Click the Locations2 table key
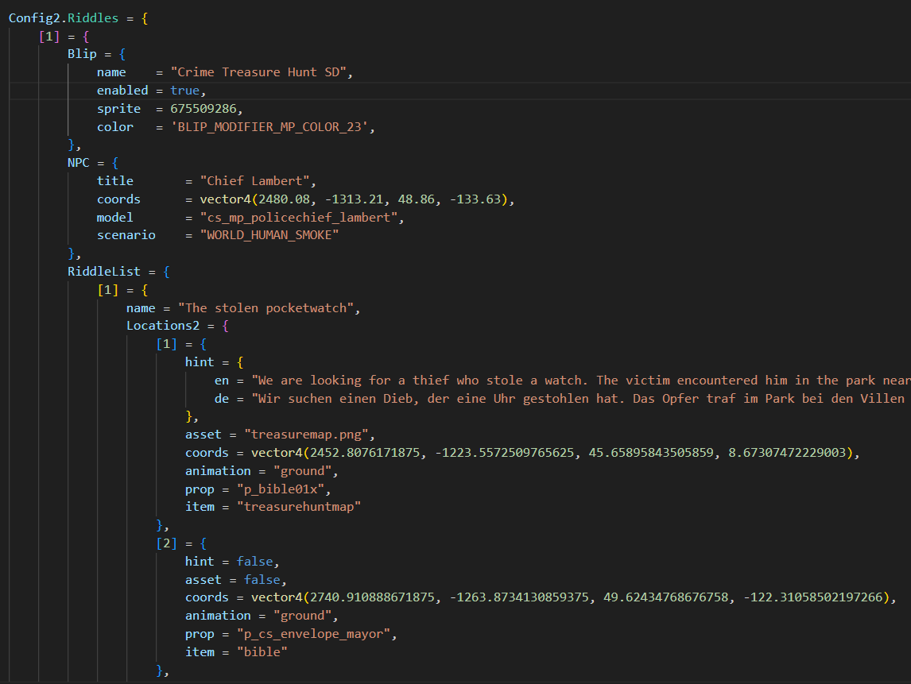Image resolution: width=911 pixels, height=684 pixels. (x=163, y=325)
